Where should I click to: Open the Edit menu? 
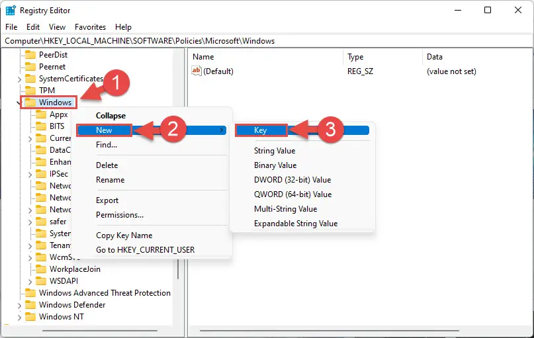coord(33,27)
